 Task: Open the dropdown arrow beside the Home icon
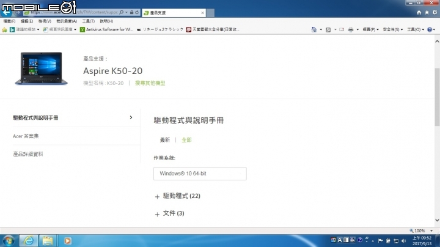pos(321,29)
